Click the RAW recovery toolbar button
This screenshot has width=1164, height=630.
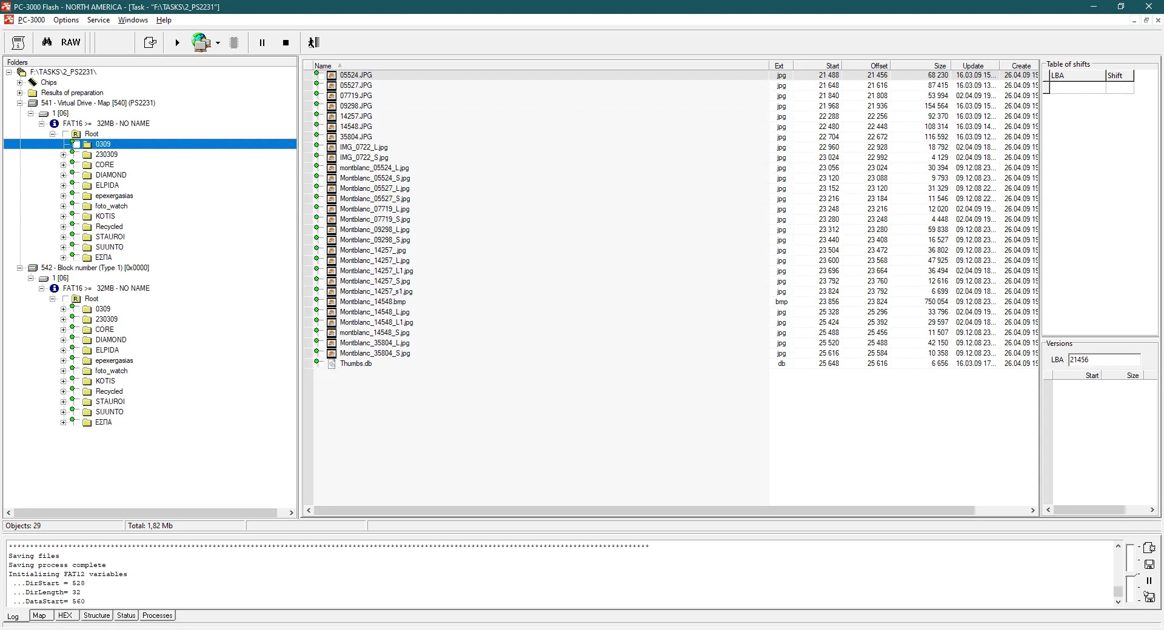(x=70, y=42)
